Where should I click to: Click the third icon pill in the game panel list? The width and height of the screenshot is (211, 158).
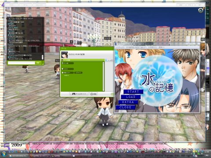[68, 72]
